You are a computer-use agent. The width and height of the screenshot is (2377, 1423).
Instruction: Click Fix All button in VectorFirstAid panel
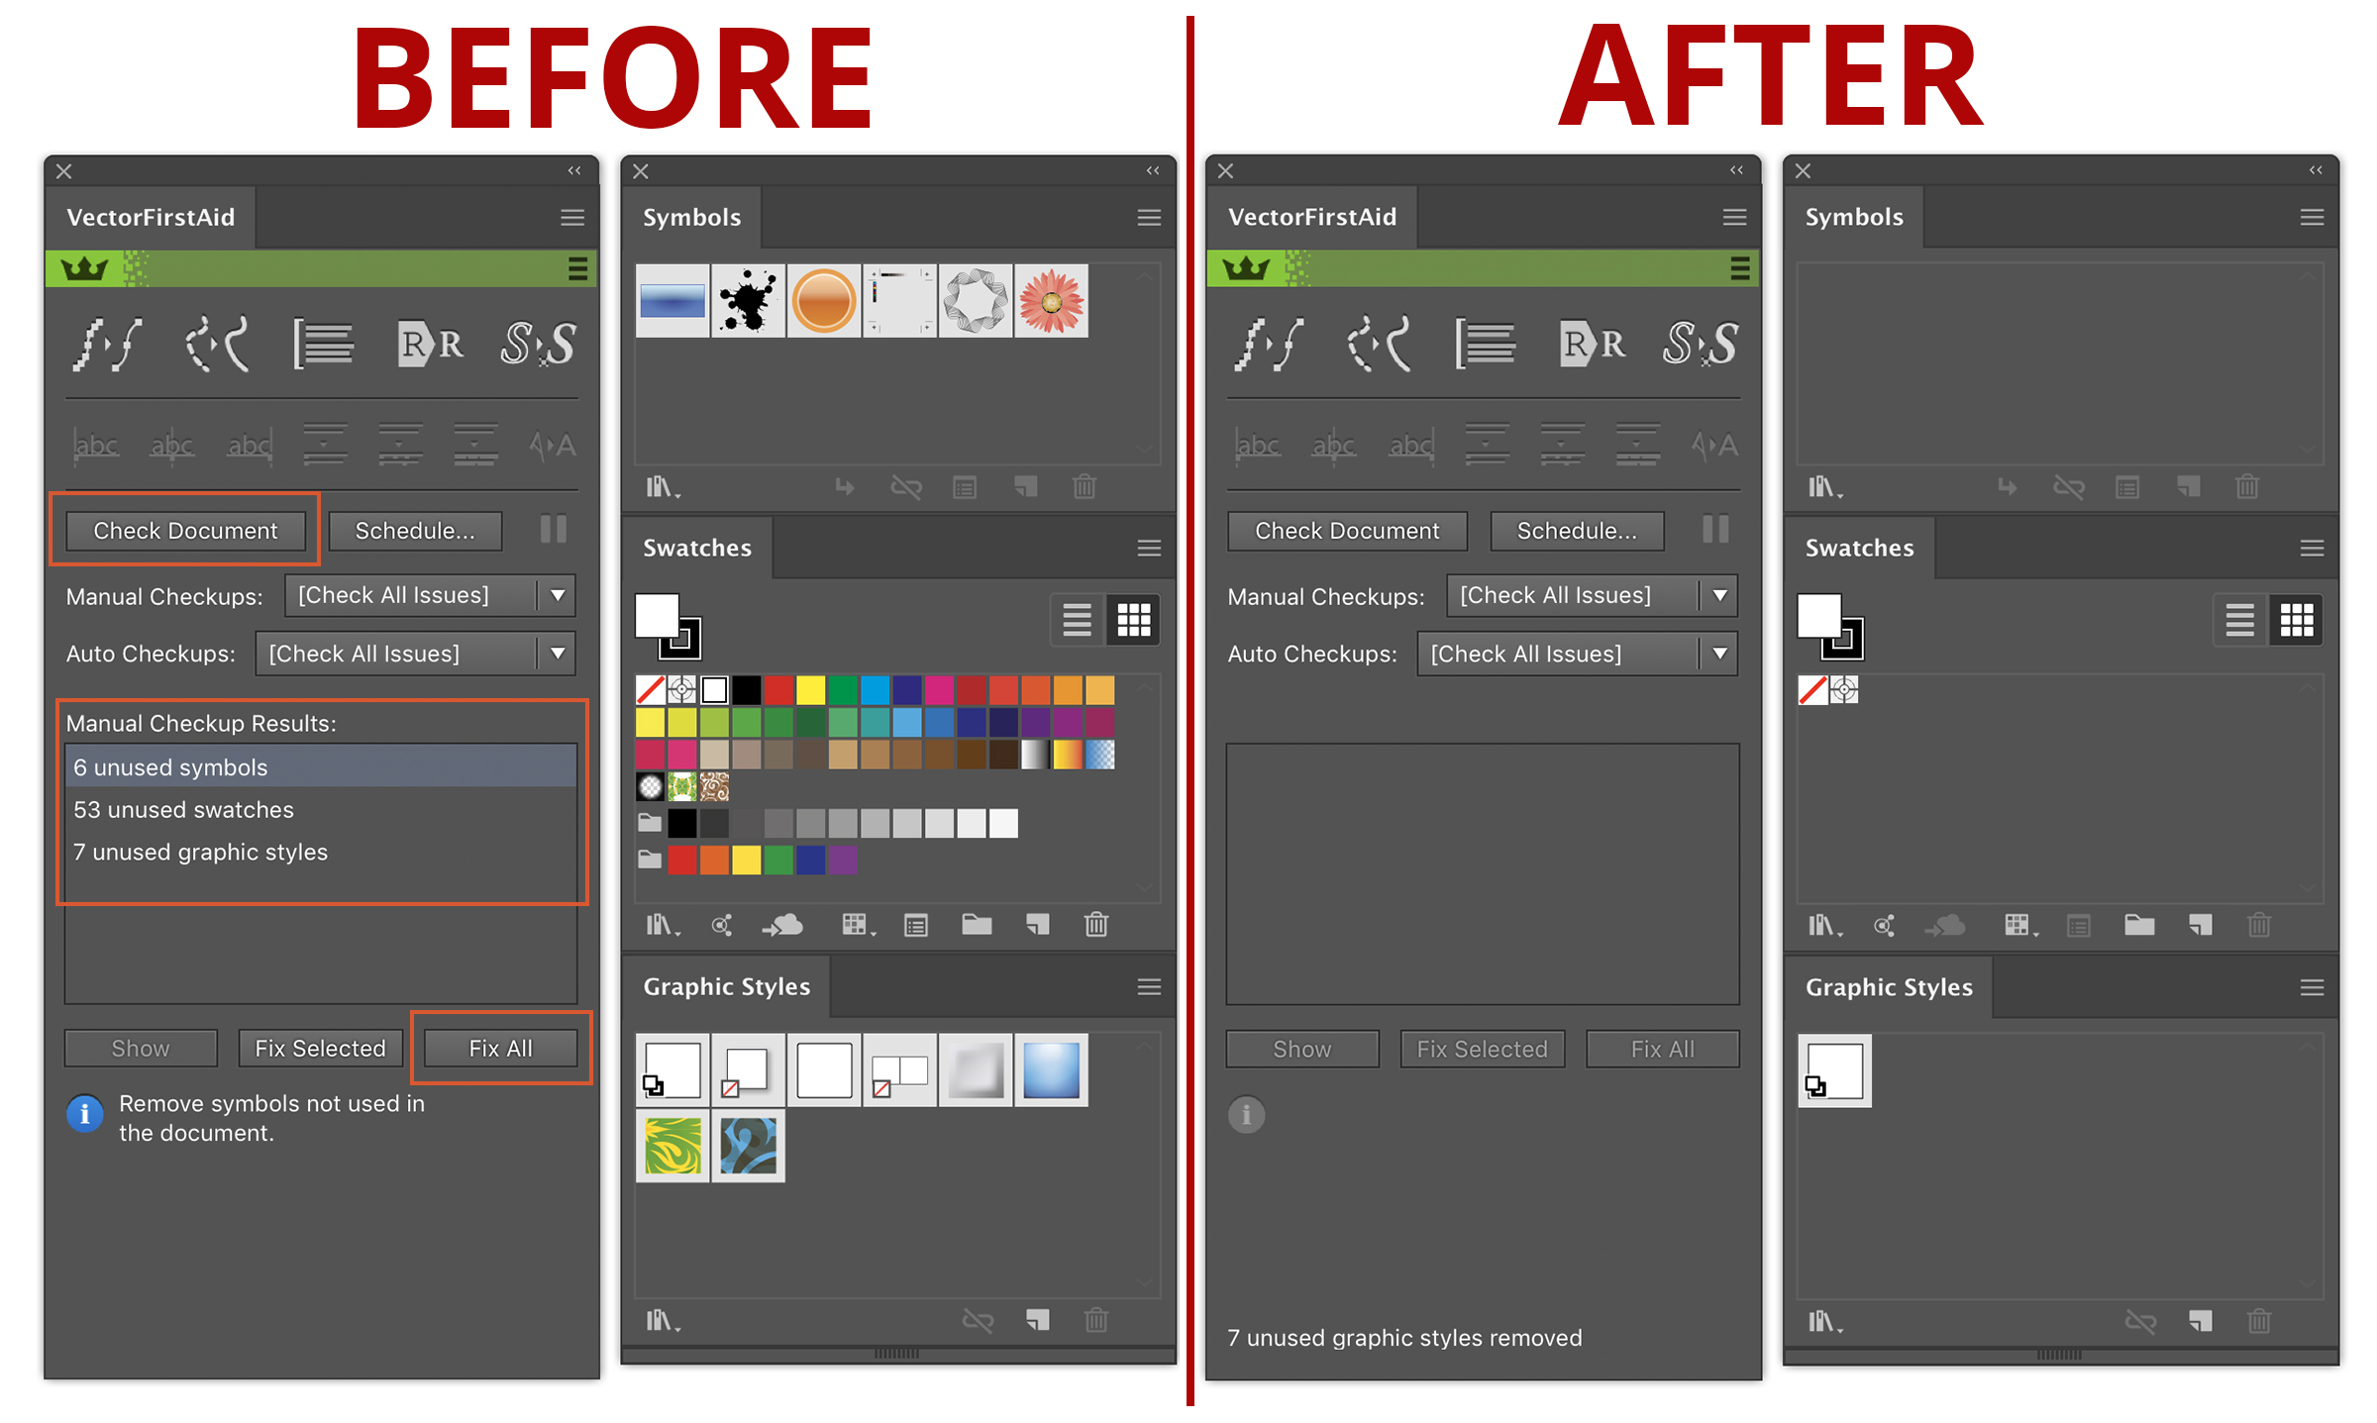(498, 1047)
